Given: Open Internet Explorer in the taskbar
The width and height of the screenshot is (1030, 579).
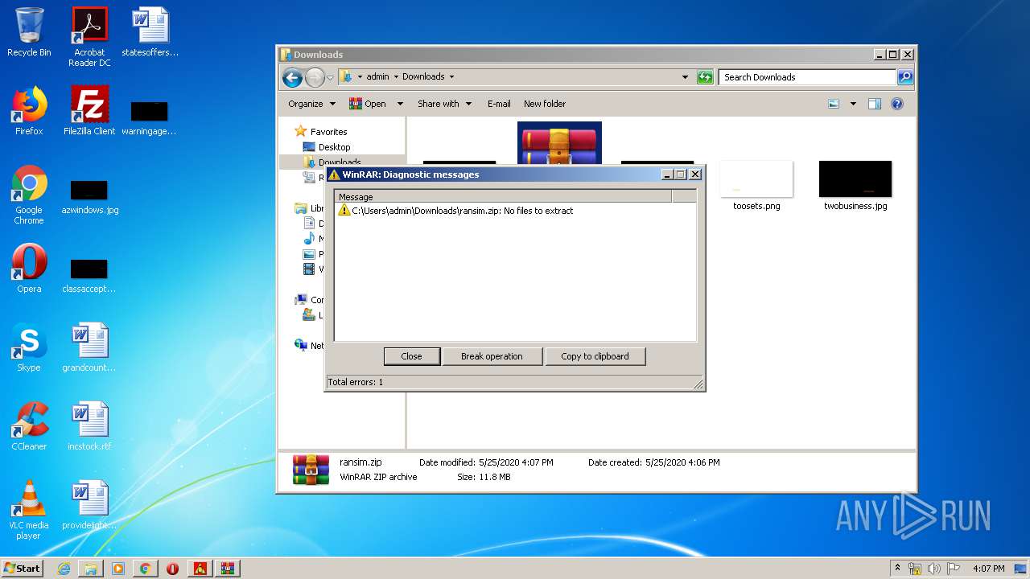Looking at the screenshot, I should (x=64, y=569).
